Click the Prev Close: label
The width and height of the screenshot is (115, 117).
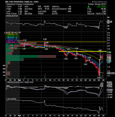[12, 14]
